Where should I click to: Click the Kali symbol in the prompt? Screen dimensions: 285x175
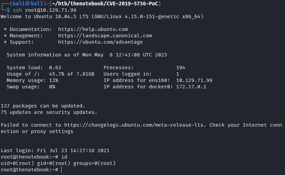coord(28,4)
